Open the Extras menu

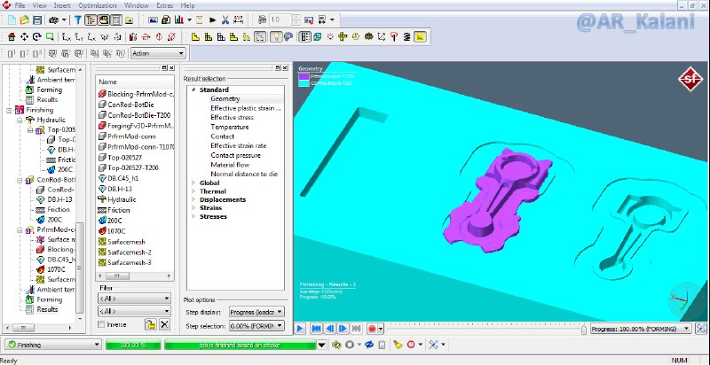coord(165,5)
